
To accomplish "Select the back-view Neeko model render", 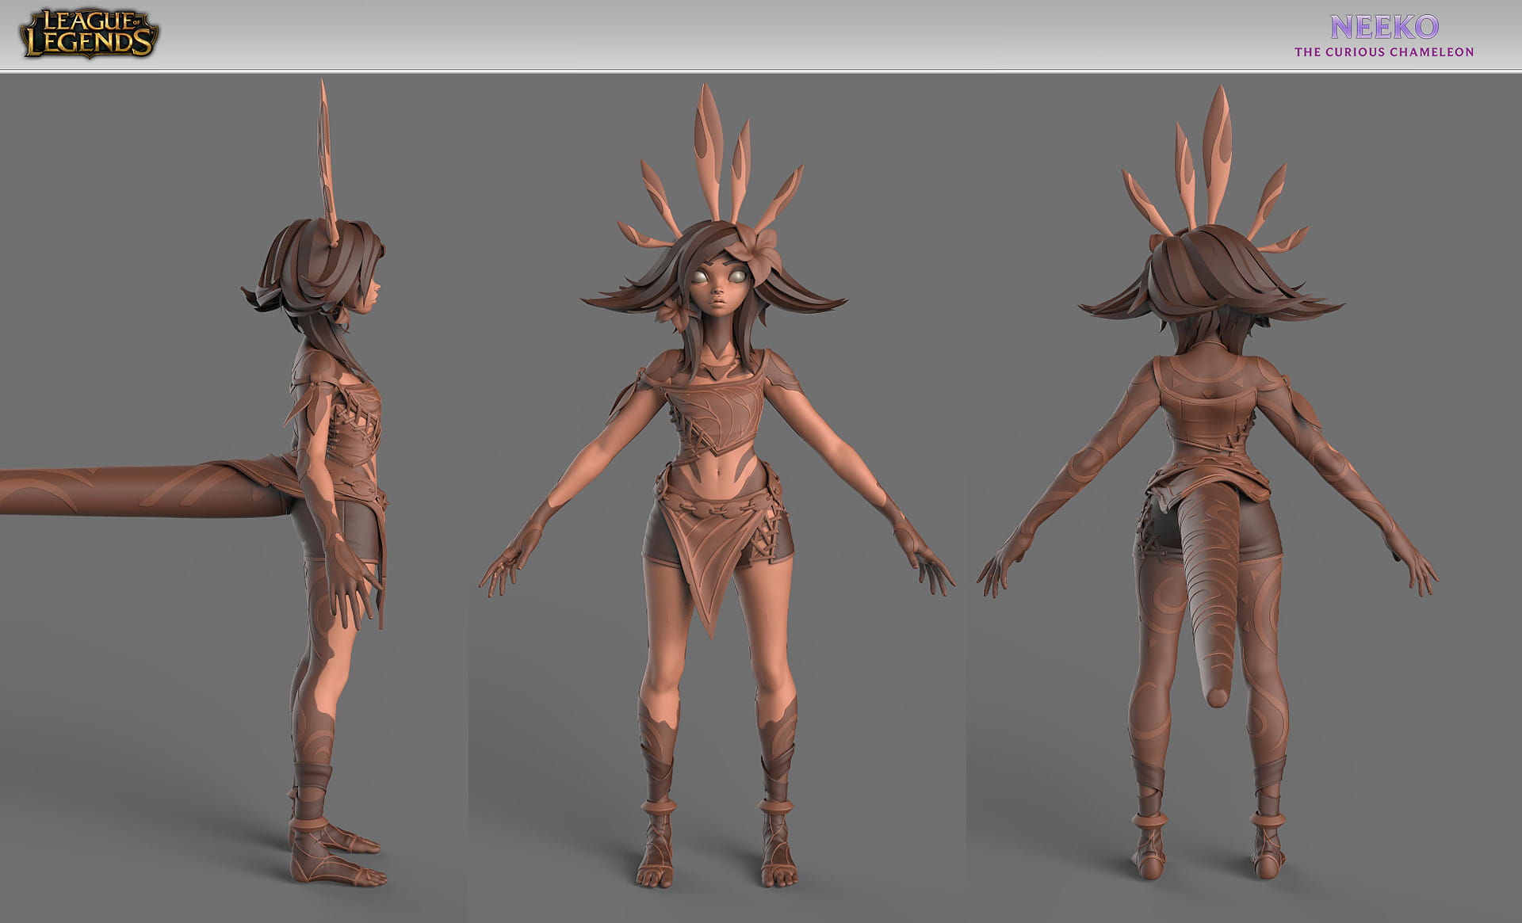I will coord(1208,482).
